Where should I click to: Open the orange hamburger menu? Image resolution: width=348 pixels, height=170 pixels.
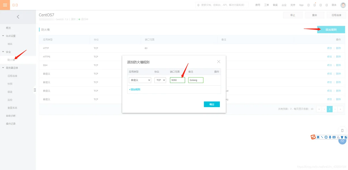click(x=5, y=5)
